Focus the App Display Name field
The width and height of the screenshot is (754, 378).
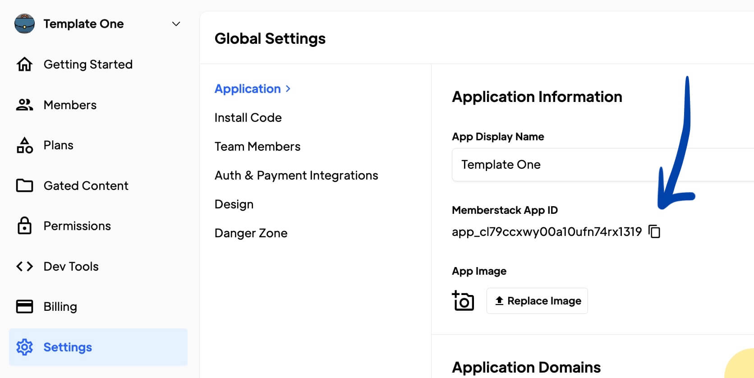pyautogui.click(x=603, y=165)
